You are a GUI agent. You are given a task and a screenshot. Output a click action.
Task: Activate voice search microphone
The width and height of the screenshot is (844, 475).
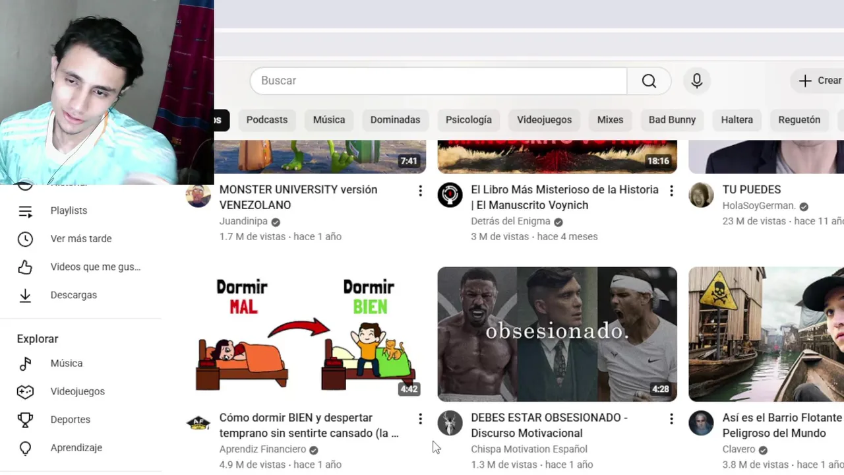(697, 80)
